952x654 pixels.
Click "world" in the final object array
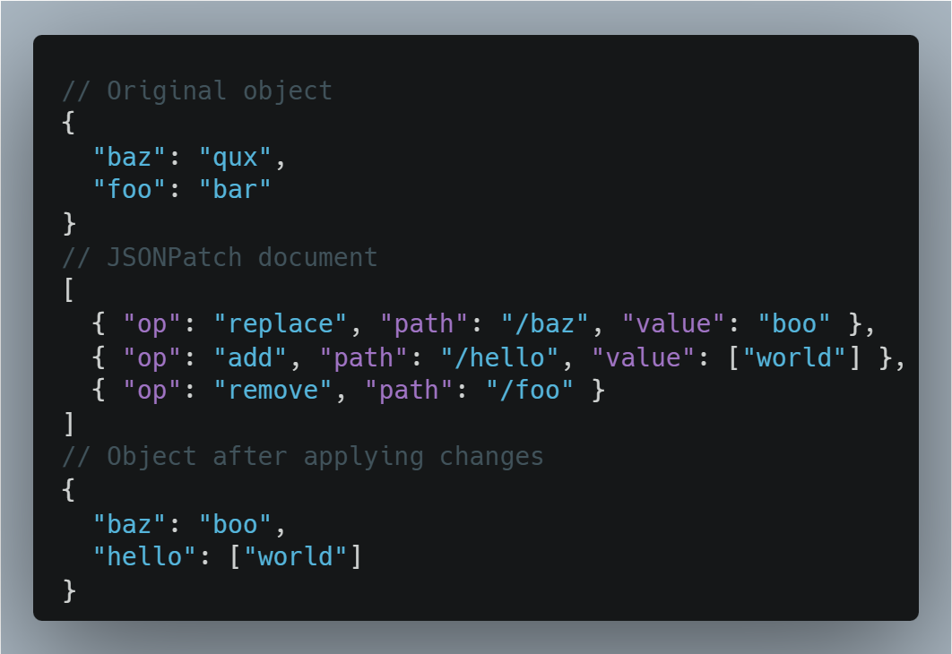point(303,557)
